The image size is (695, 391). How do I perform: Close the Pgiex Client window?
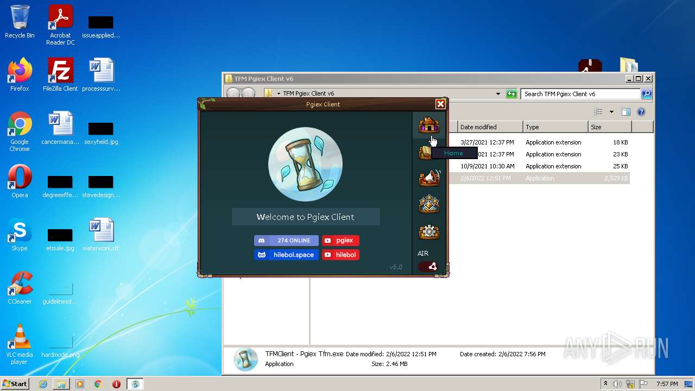[440, 104]
